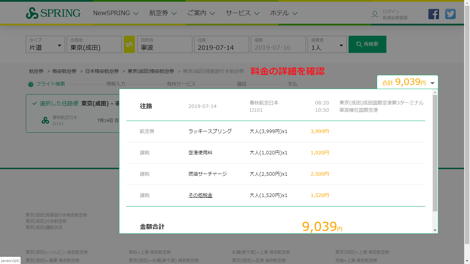
Task: Click the price details scrollbar down arrow
Action: (x=435, y=230)
